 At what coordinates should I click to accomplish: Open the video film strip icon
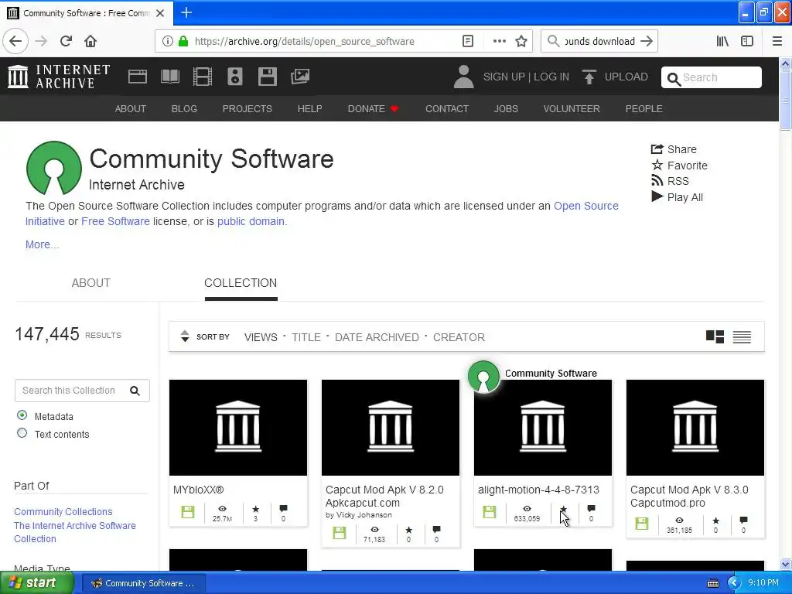202,77
